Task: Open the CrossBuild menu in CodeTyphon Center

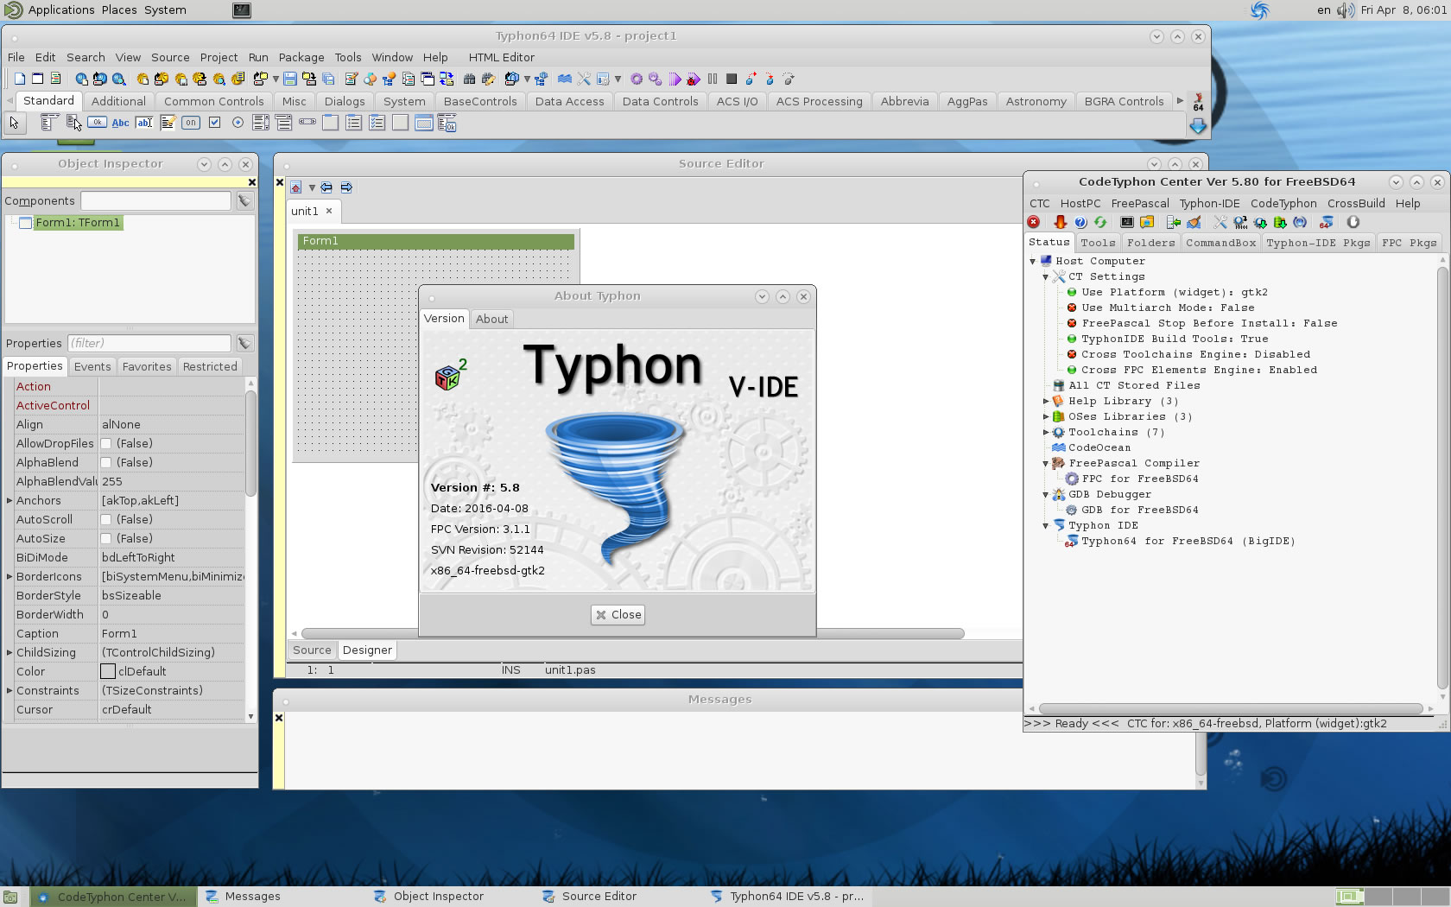Action: click(x=1356, y=203)
